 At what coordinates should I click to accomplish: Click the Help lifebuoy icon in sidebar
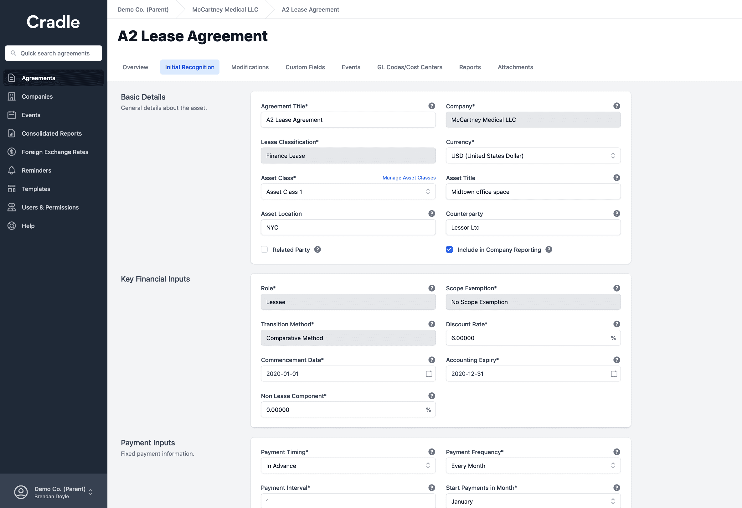[x=12, y=226]
